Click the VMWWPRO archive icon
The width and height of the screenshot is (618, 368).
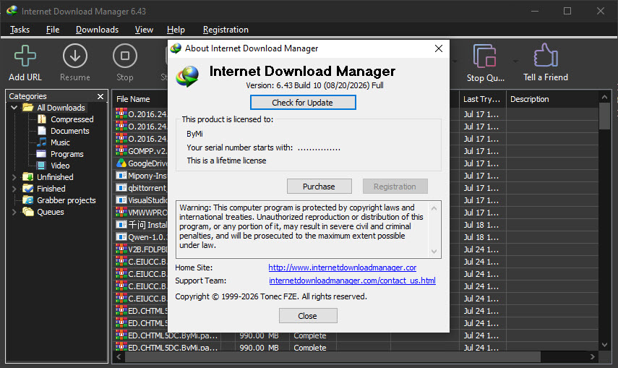point(121,213)
